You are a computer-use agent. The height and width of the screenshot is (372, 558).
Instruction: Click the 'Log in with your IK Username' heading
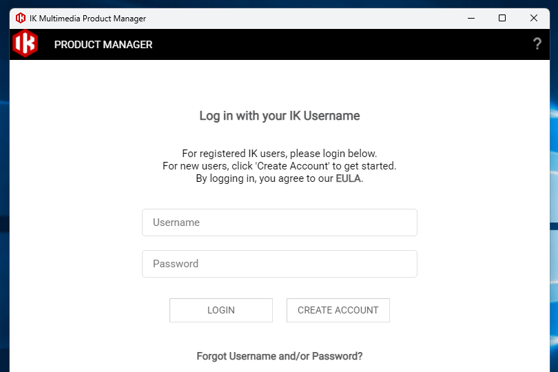point(279,116)
